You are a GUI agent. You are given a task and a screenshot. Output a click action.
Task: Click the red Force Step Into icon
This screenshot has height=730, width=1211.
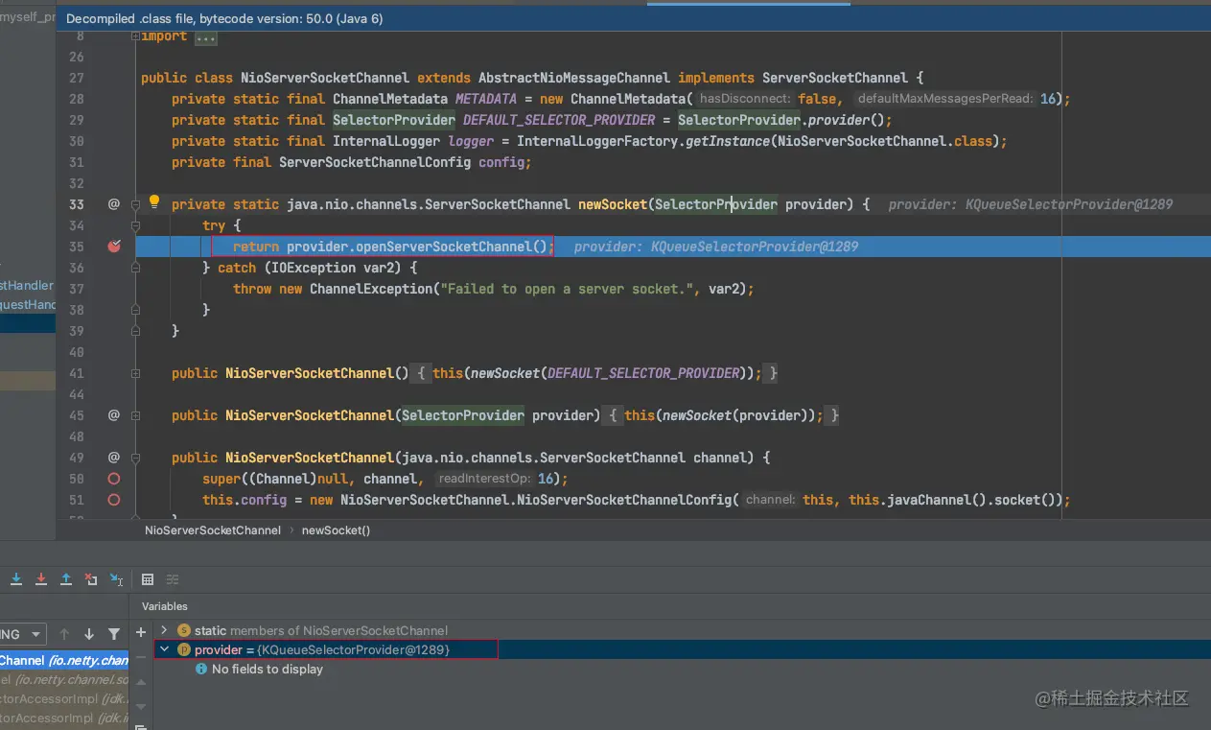point(41,579)
